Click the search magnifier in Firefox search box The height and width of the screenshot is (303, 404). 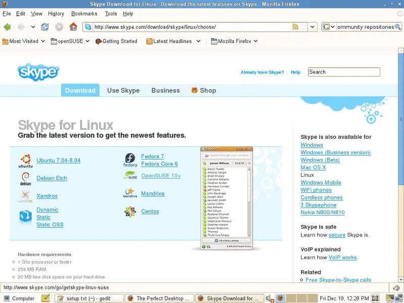(398, 27)
